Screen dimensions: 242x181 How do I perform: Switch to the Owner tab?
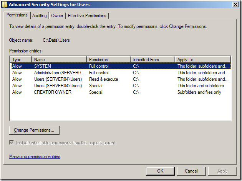pyautogui.click(x=57, y=16)
